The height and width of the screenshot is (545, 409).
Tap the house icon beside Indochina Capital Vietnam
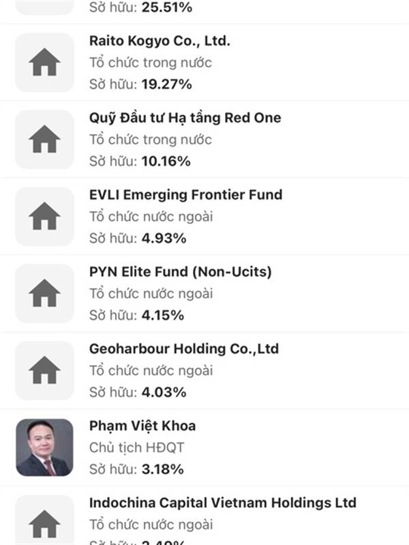click(44, 520)
